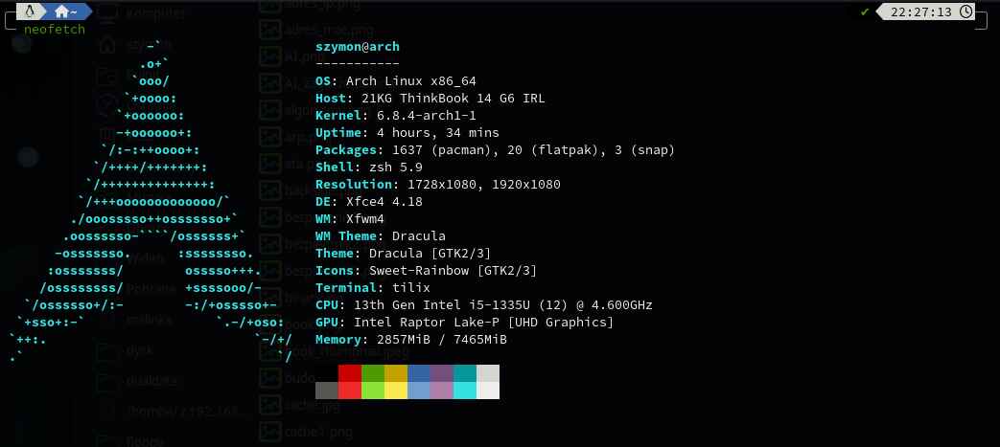Click the green checkmark status icon

tap(866, 12)
